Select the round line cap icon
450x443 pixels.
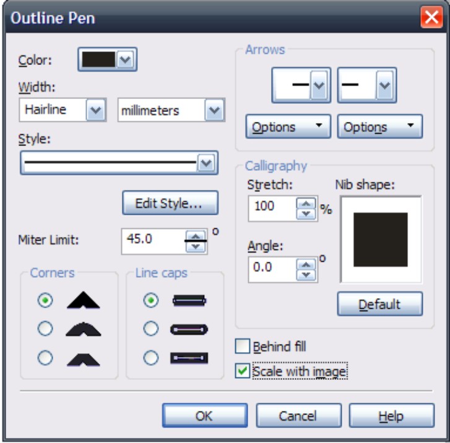189,329
